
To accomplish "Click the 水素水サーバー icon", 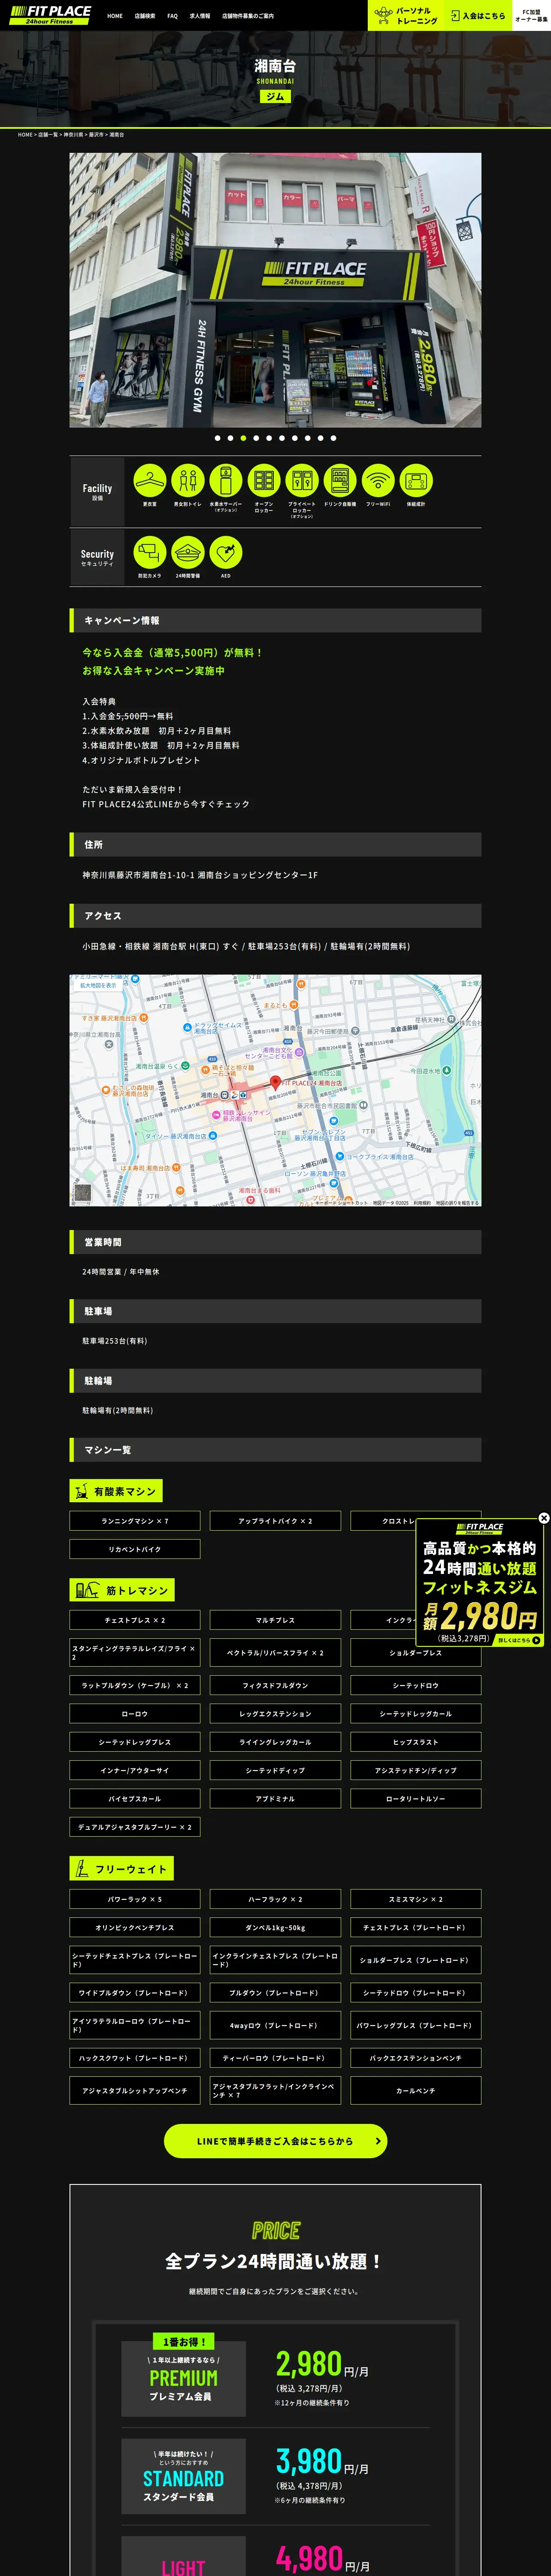I will [x=226, y=481].
